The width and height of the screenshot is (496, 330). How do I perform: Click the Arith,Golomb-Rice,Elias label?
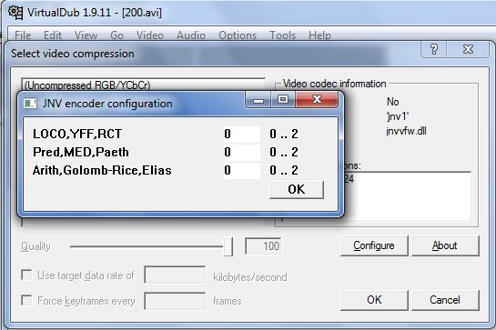(102, 171)
